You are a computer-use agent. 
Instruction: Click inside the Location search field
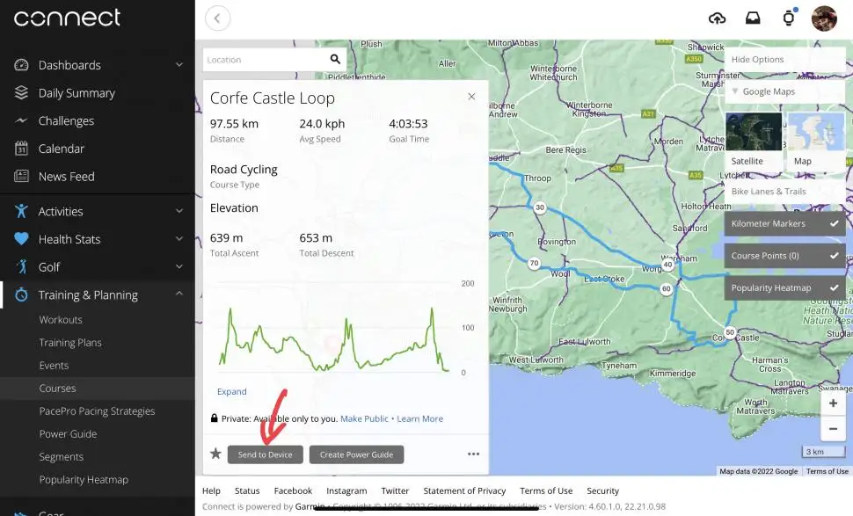264,59
